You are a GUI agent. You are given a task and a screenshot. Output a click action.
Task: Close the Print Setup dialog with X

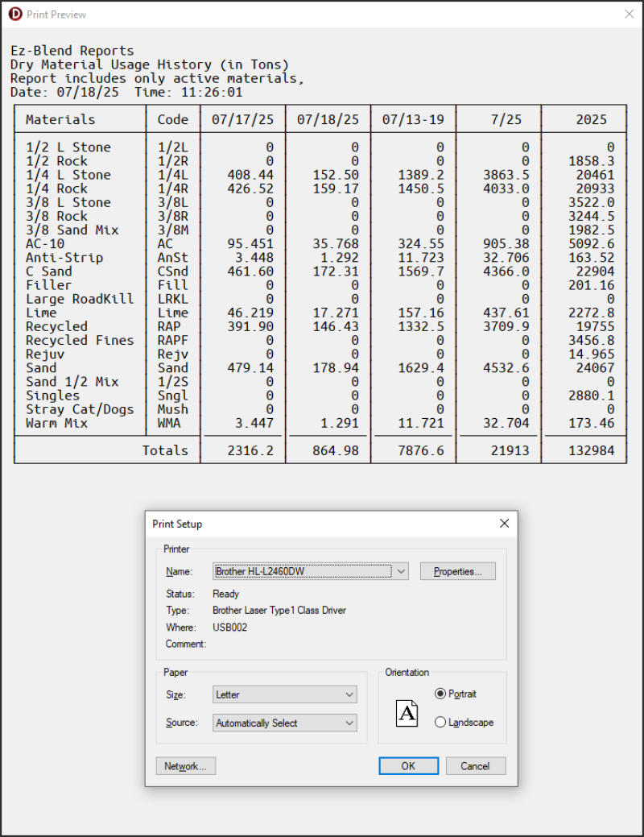point(504,523)
